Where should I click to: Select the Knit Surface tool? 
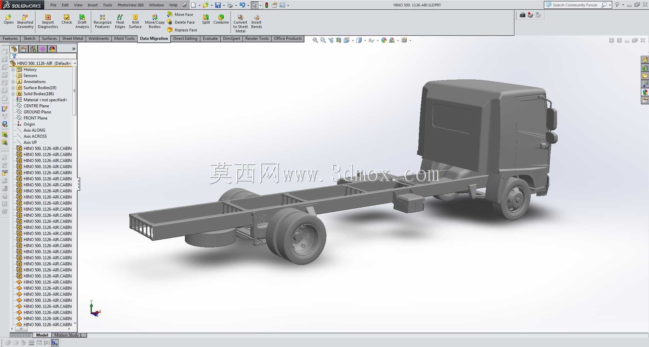pyautogui.click(x=135, y=21)
